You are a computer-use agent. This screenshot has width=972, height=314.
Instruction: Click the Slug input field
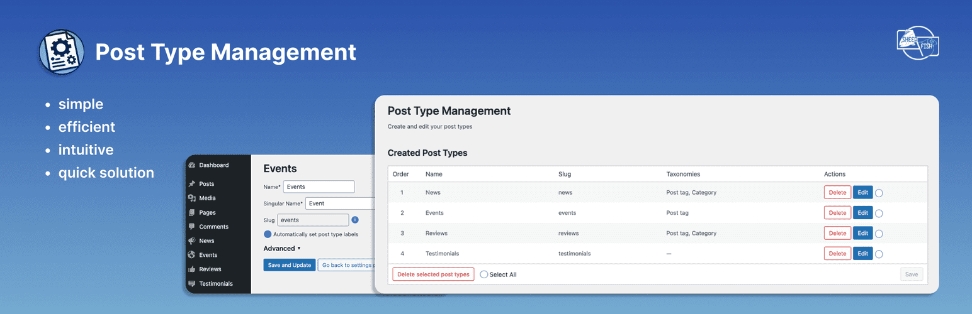[313, 220]
